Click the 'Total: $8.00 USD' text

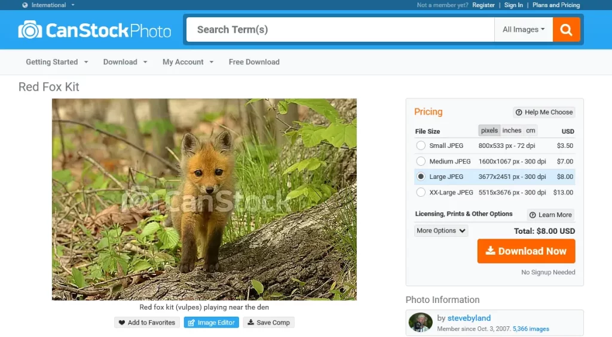pyautogui.click(x=544, y=231)
